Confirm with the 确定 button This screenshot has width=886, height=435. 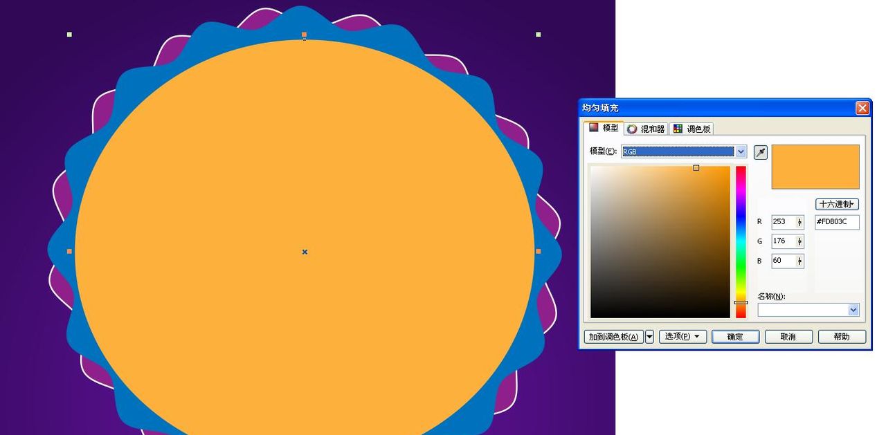(x=735, y=337)
